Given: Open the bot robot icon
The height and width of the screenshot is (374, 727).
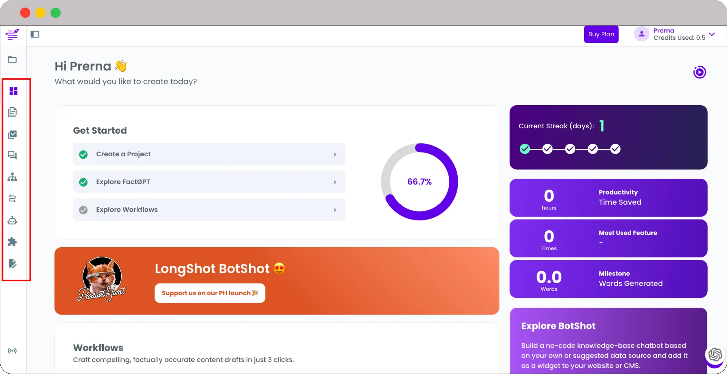Looking at the screenshot, I should [12, 220].
